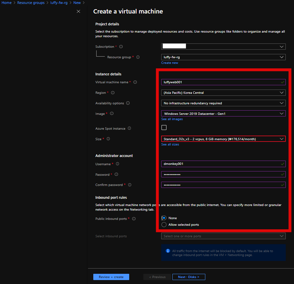294x284 pixels.
Task: Click the Inbound port rules heading
Action: (111, 197)
